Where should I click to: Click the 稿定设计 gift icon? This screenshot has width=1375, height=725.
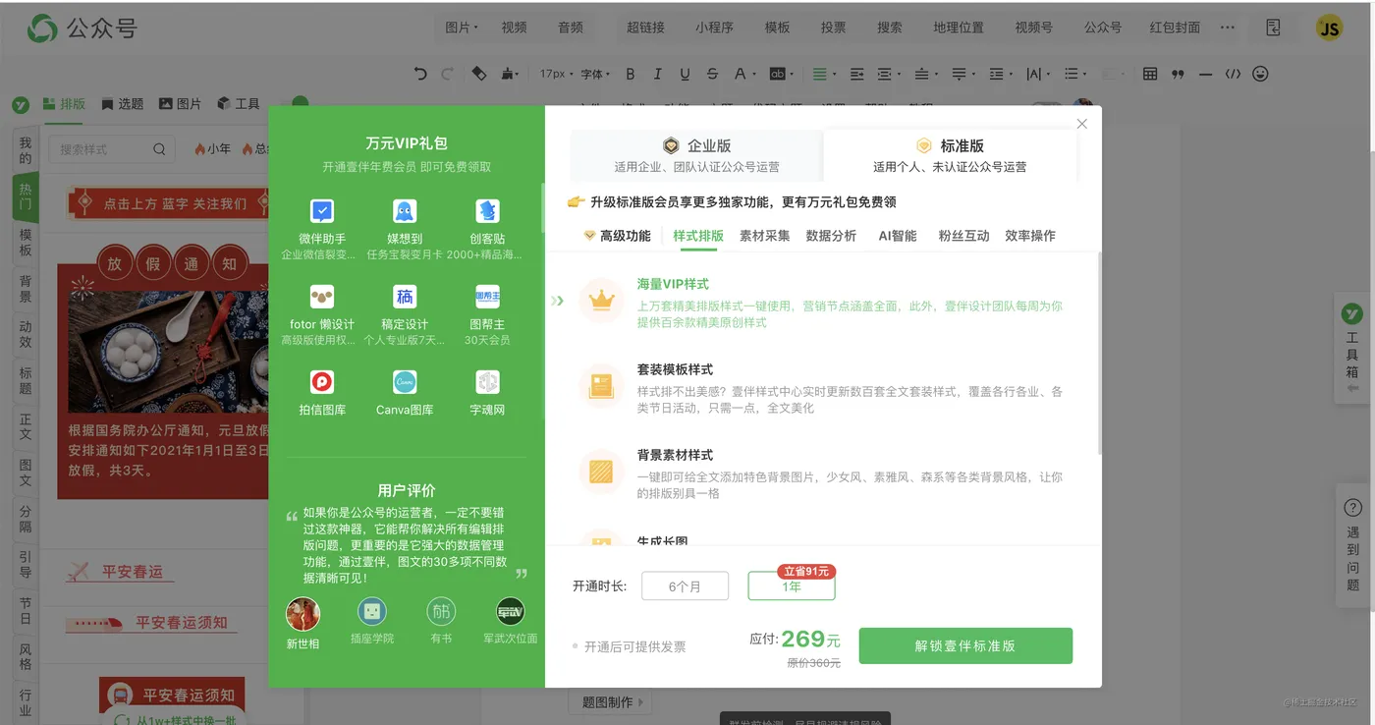pyautogui.click(x=405, y=296)
